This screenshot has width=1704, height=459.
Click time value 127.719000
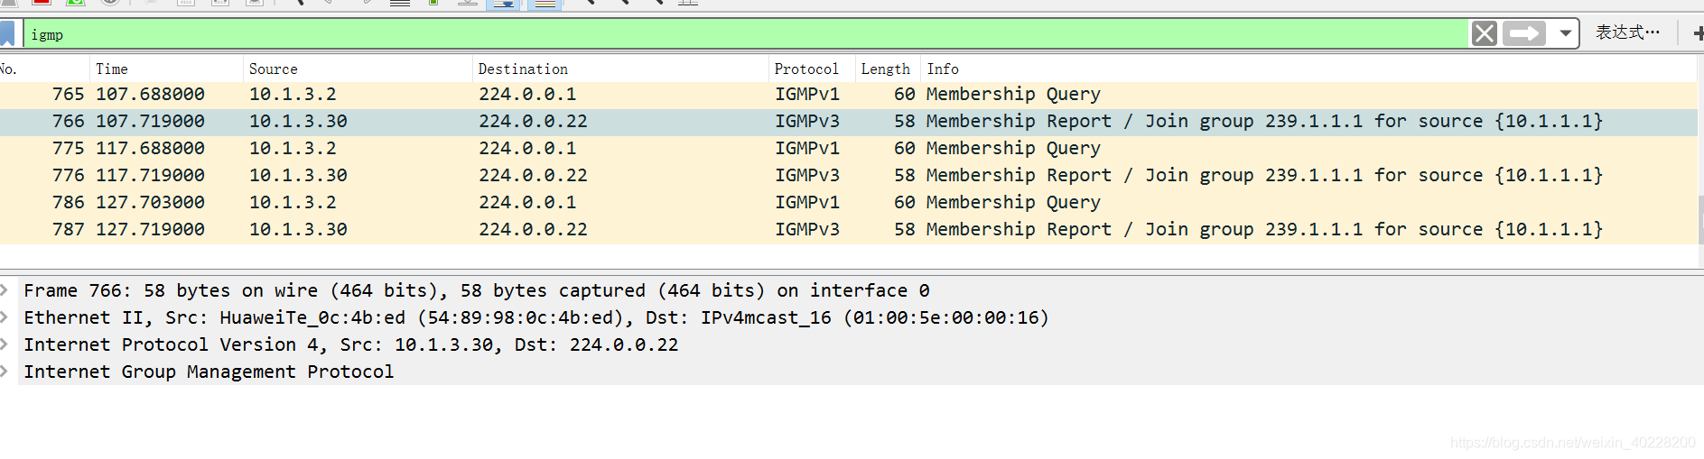150,229
